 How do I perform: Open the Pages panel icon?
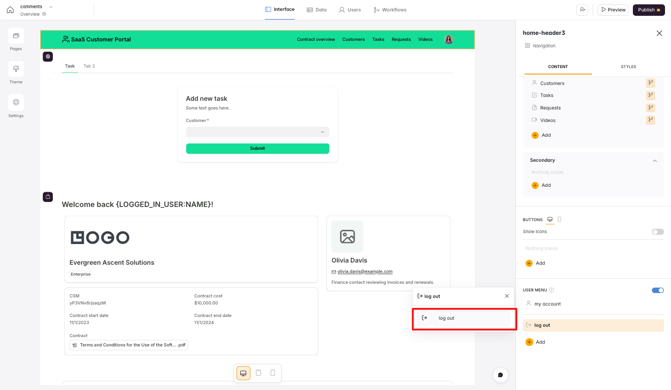pyautogui.click(x=16, y=36)
